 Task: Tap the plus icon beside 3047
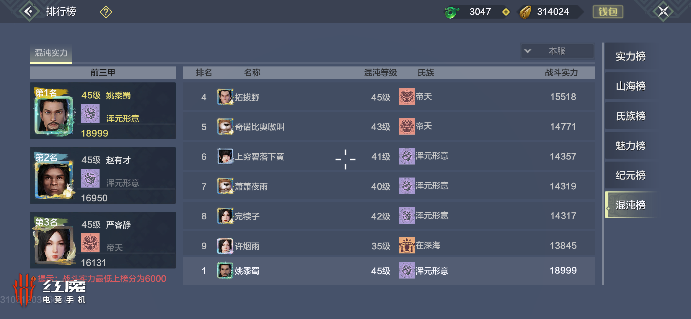pos(506,12)
